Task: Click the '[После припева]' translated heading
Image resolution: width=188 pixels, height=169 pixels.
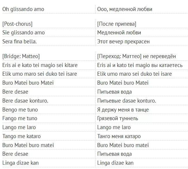Action: [117, 24]
